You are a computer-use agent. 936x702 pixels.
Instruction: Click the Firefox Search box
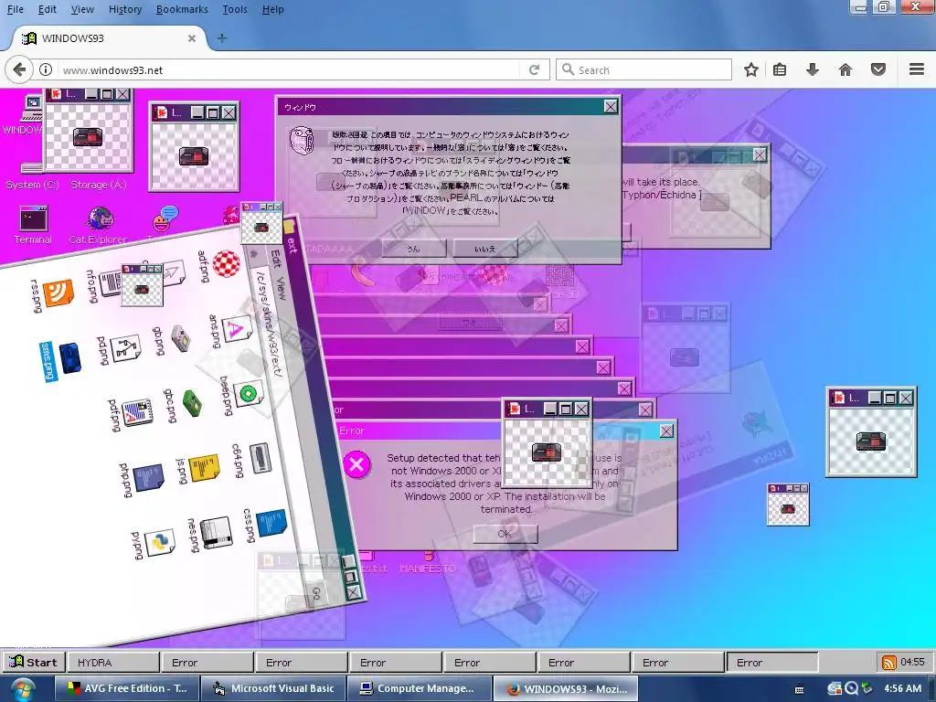coord(643,69)
